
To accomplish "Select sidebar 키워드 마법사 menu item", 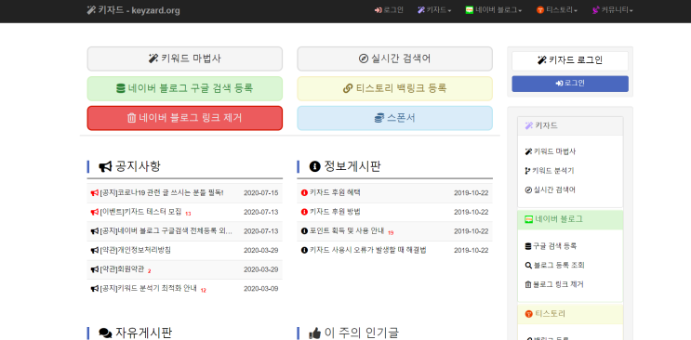I will click(x=551, y=151).
